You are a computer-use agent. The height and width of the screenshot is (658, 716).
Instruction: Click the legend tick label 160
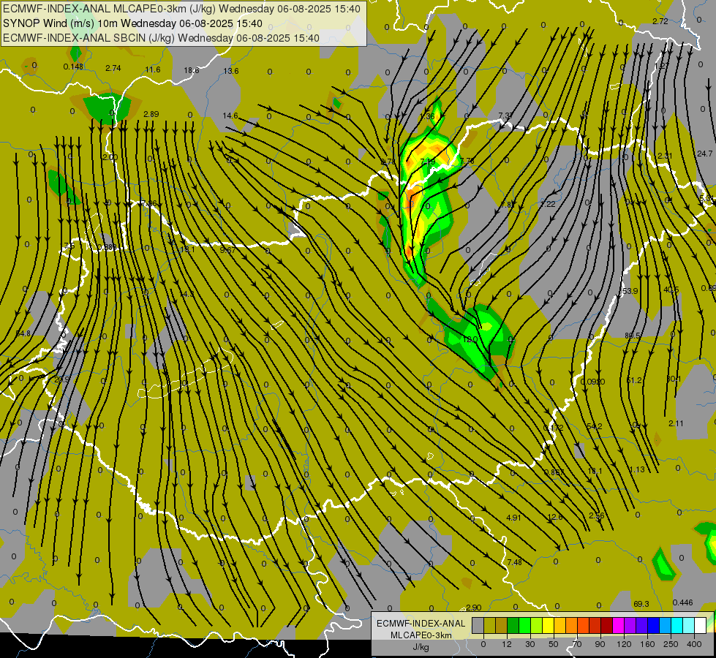[647, 644]
